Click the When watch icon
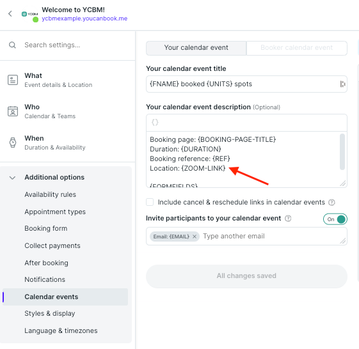The height and width of the screenshot is (349, 359). tap(13, 143)
